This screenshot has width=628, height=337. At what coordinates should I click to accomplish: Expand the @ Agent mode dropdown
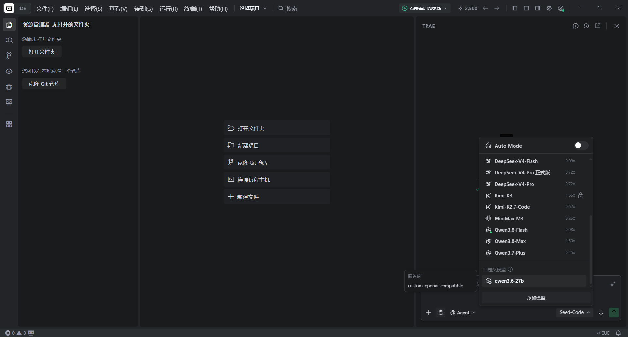tap(463, 313)
